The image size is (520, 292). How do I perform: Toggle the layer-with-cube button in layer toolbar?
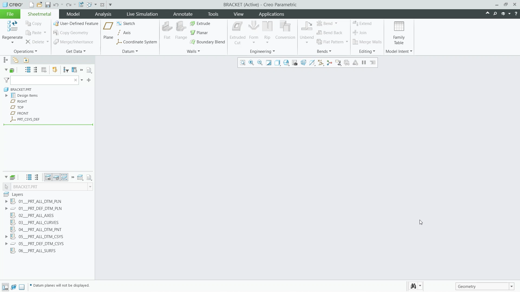pyautogui.click(x=56, y=177)
